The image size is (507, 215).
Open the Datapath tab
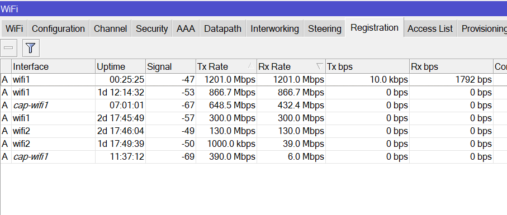click(x=223, y=28)
